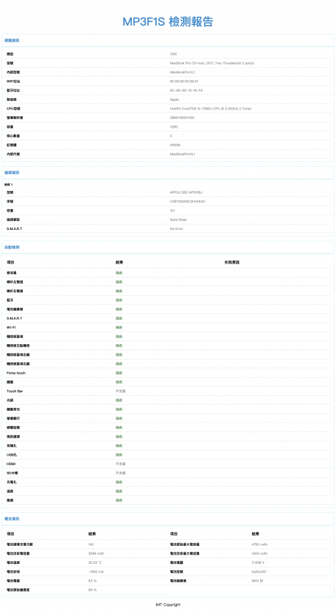The image size is (336, 611).
Task: Click the MacBookPro14,1 內部型號 value
Action: click(182, 73)
